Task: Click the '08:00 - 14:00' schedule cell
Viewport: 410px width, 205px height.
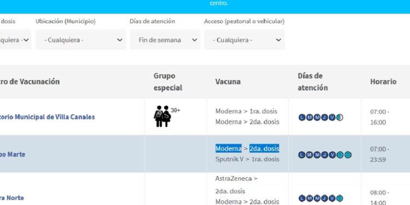Action: coord(380,197)
